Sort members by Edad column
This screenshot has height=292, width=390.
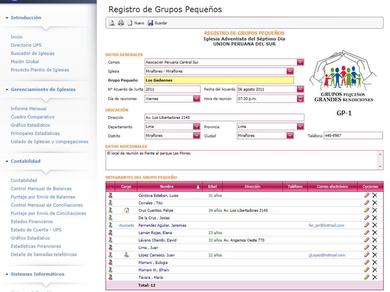tap(212, 187)
